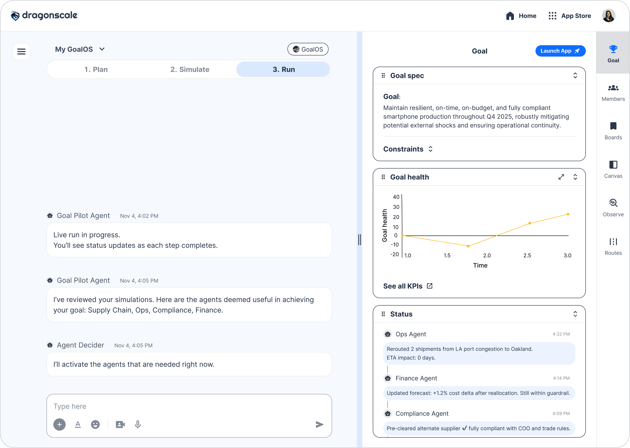
Task: Open the Boards sidebar panel
Action: tap(613, 131)
